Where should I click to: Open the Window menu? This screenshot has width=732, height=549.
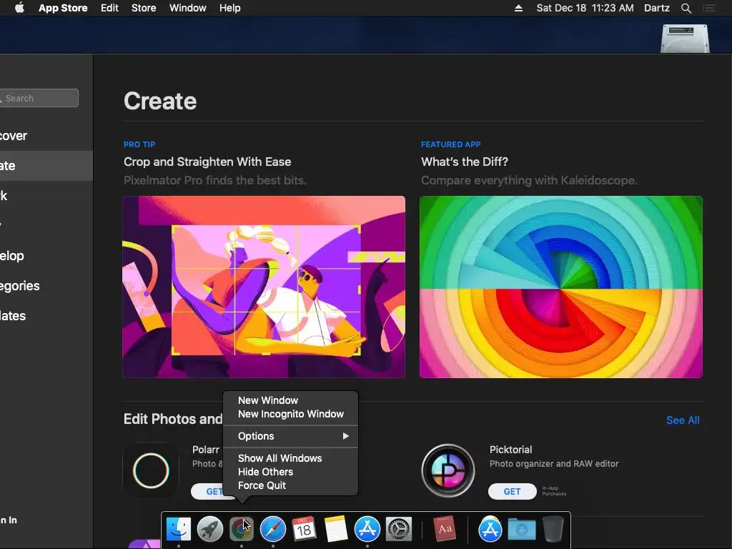click(188, 8)
